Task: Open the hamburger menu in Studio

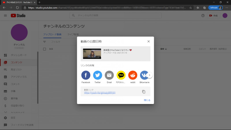Action: [x=5, y=16]
